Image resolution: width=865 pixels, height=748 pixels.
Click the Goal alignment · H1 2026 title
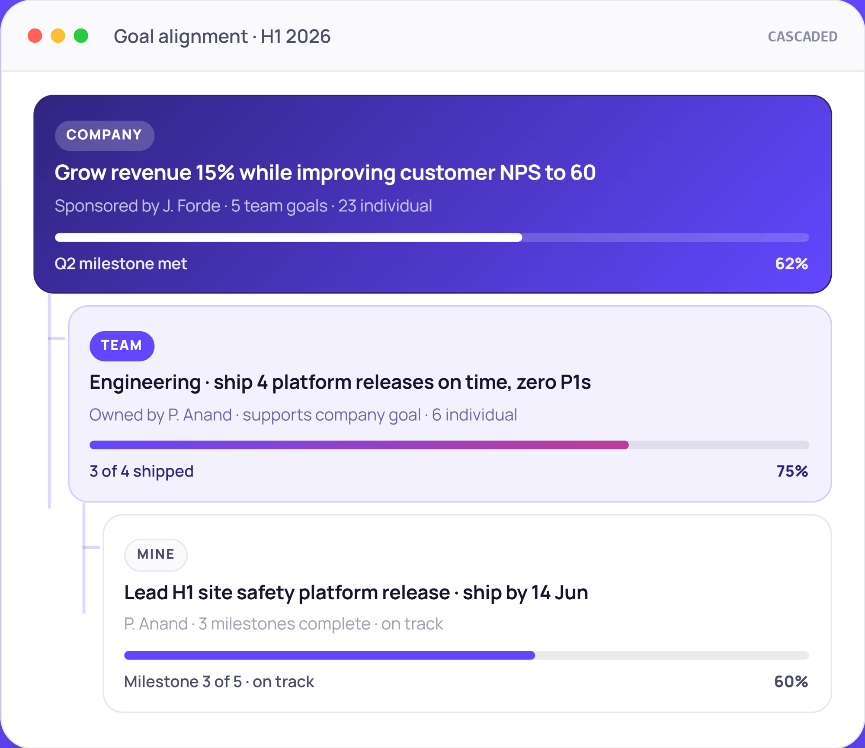tap(222, 36)
